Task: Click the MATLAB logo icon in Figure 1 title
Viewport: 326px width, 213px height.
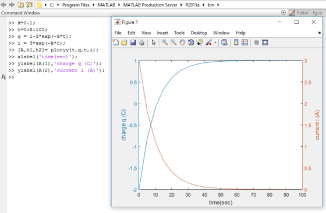Action: click(118, 22)
